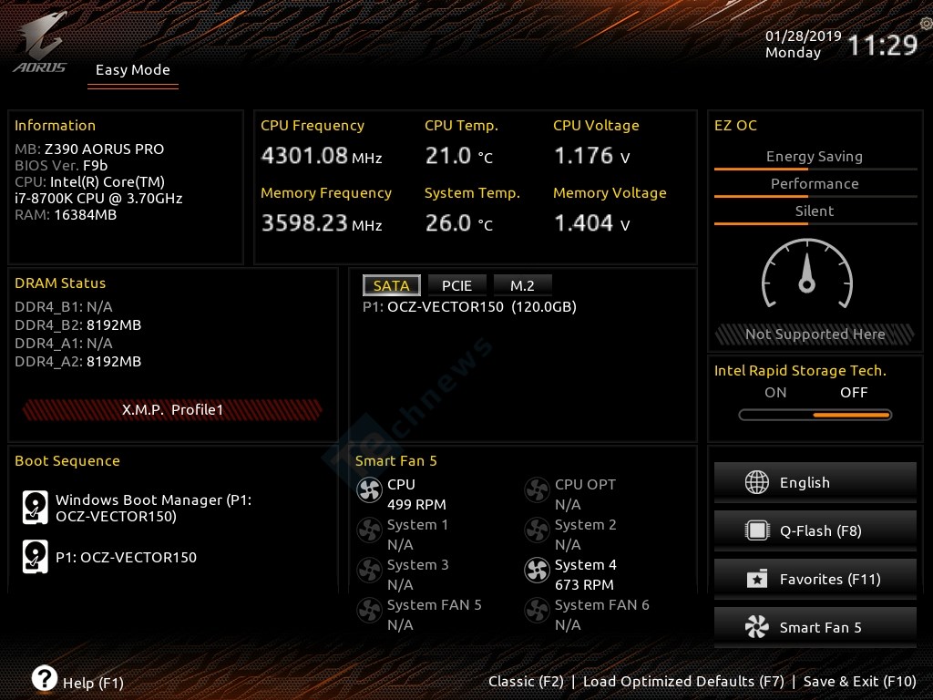Viewport: 933px width, 700px height.
Task: Click the Not Supported Here bar
Action: [815, 334]
